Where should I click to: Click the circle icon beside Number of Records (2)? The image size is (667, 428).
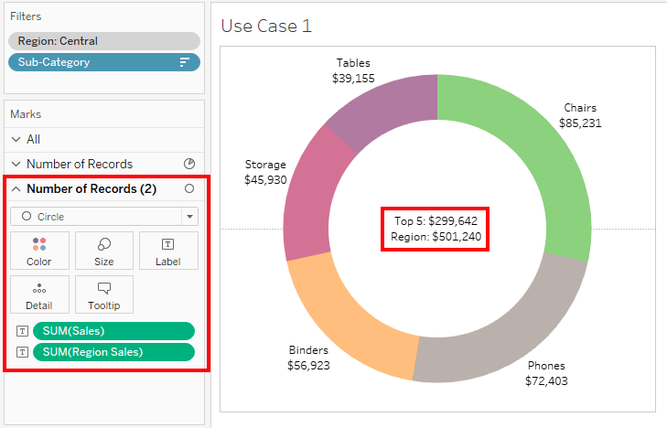point(189,188)
